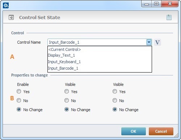This screenshot has height=140, width=181.
Task: Select Input_Barcode_1 list entry
Action: [100, 68]
